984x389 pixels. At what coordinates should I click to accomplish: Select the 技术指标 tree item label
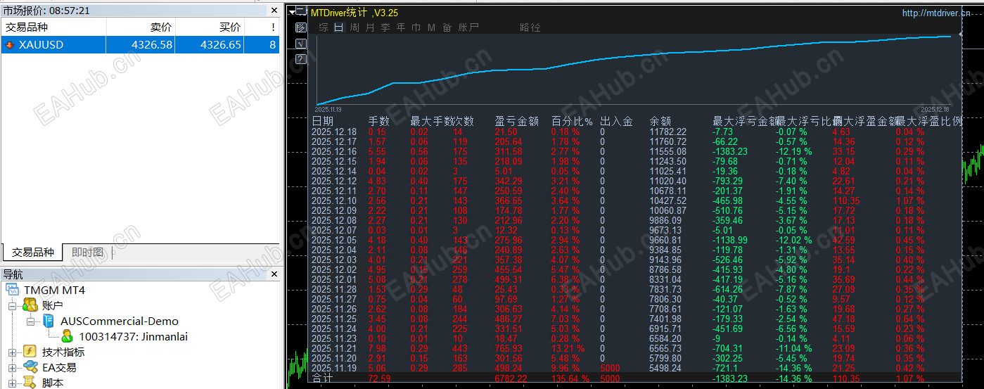tap(63, 352)
